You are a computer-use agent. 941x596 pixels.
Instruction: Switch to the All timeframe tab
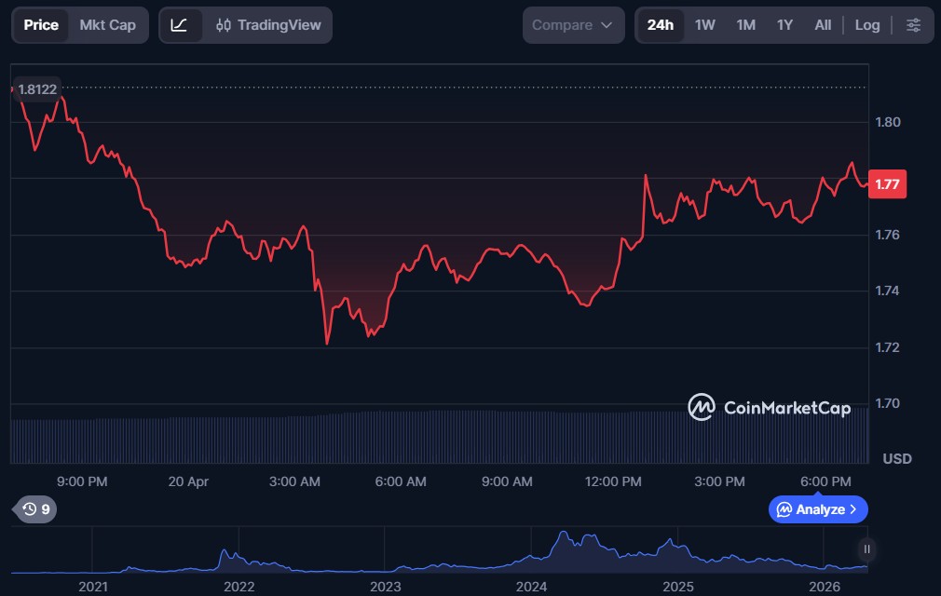coord(823,25)
